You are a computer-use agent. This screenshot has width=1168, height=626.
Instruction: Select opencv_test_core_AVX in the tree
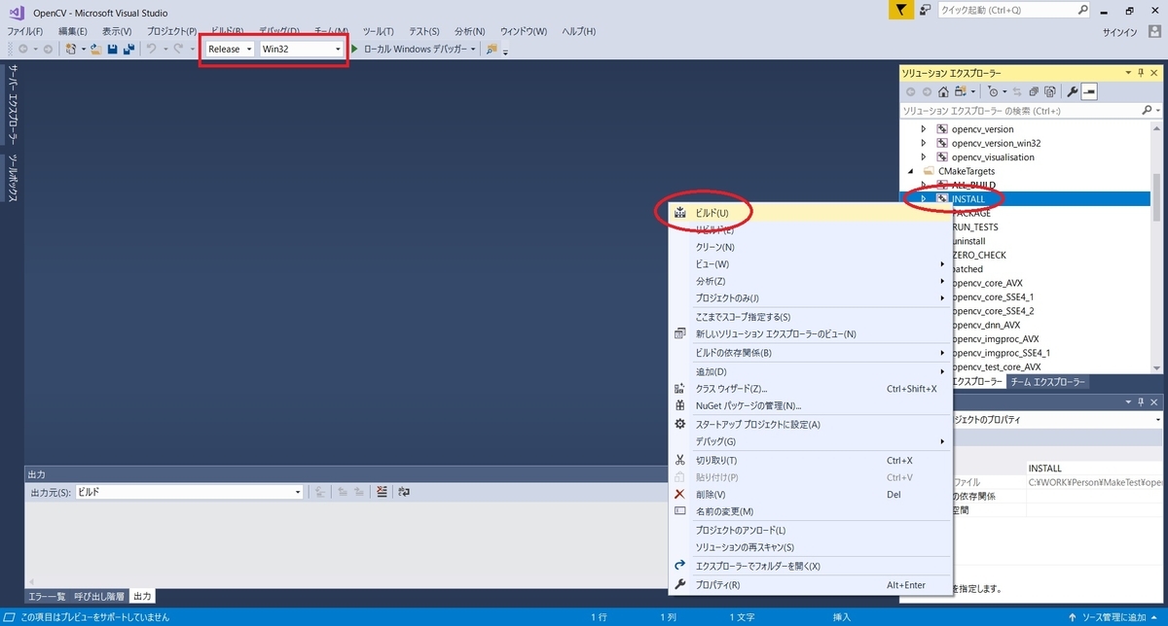[x=996, y=366]
